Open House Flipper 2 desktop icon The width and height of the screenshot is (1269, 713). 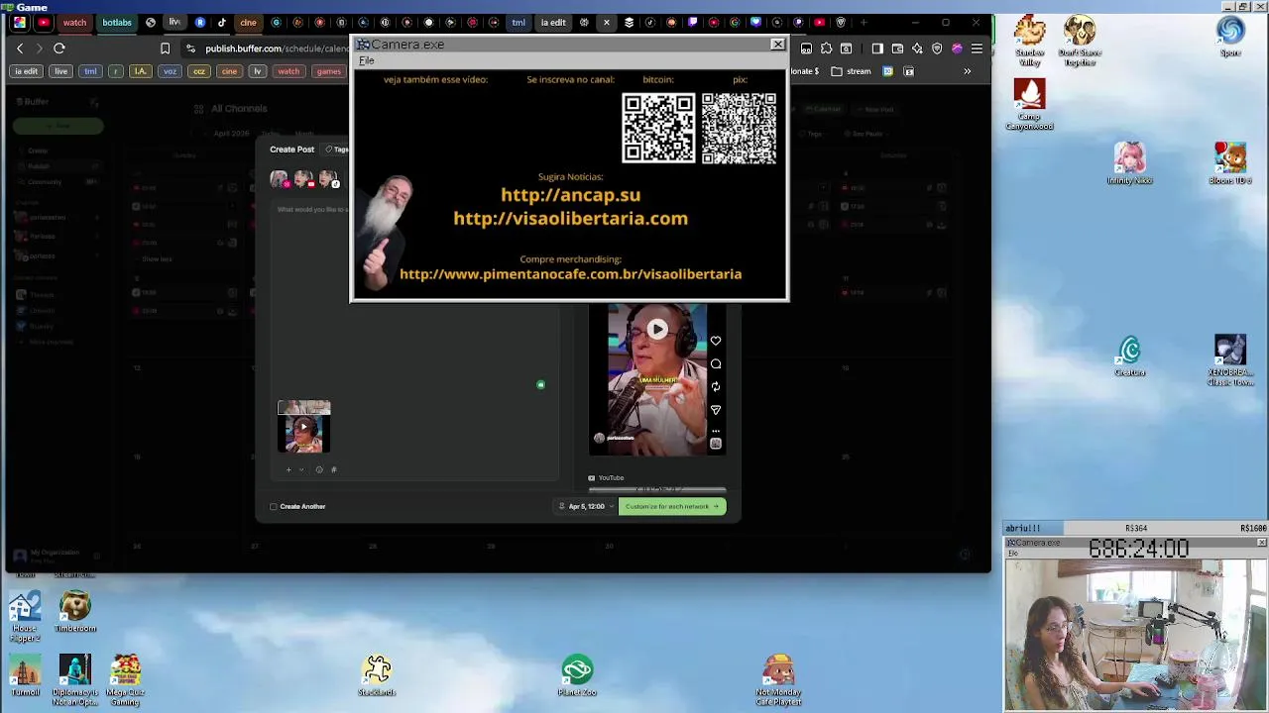pos(25,616)
